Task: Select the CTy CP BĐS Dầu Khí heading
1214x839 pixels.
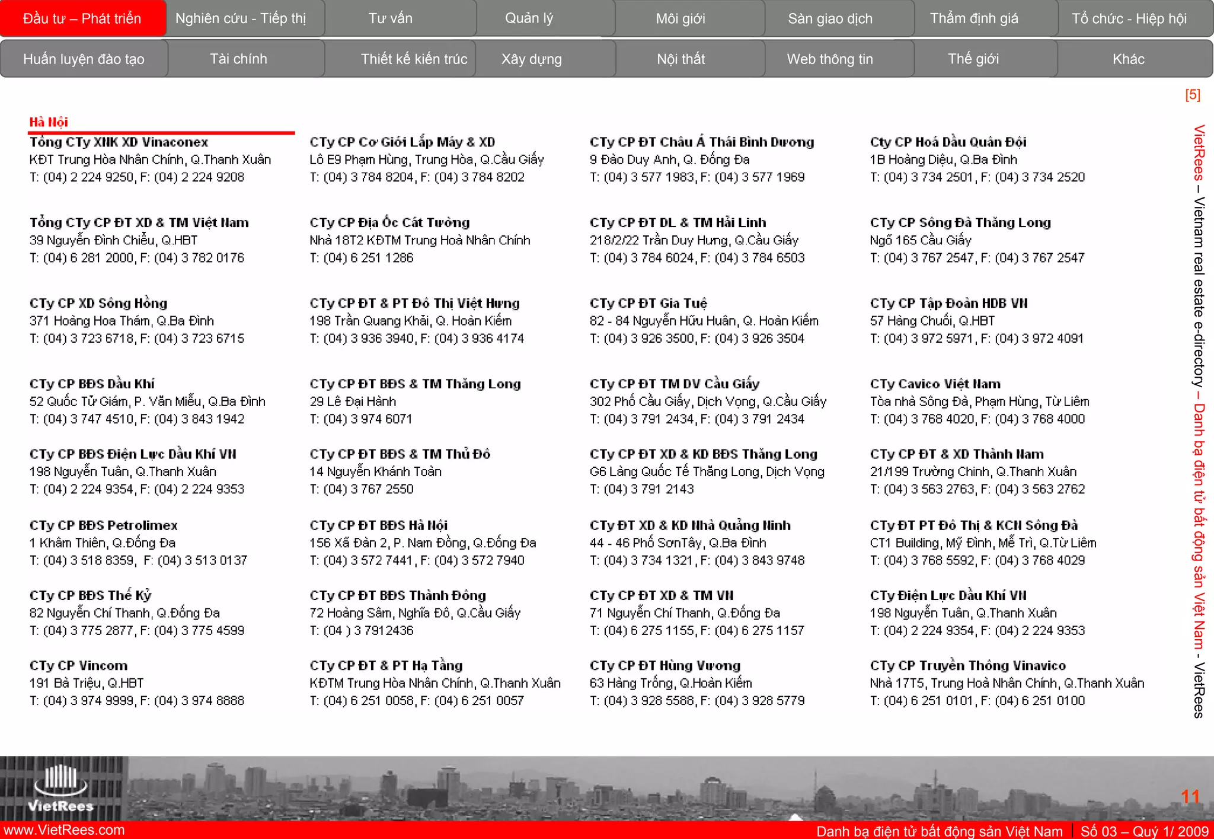Action: pyautogui.click(x=92, y=384)
